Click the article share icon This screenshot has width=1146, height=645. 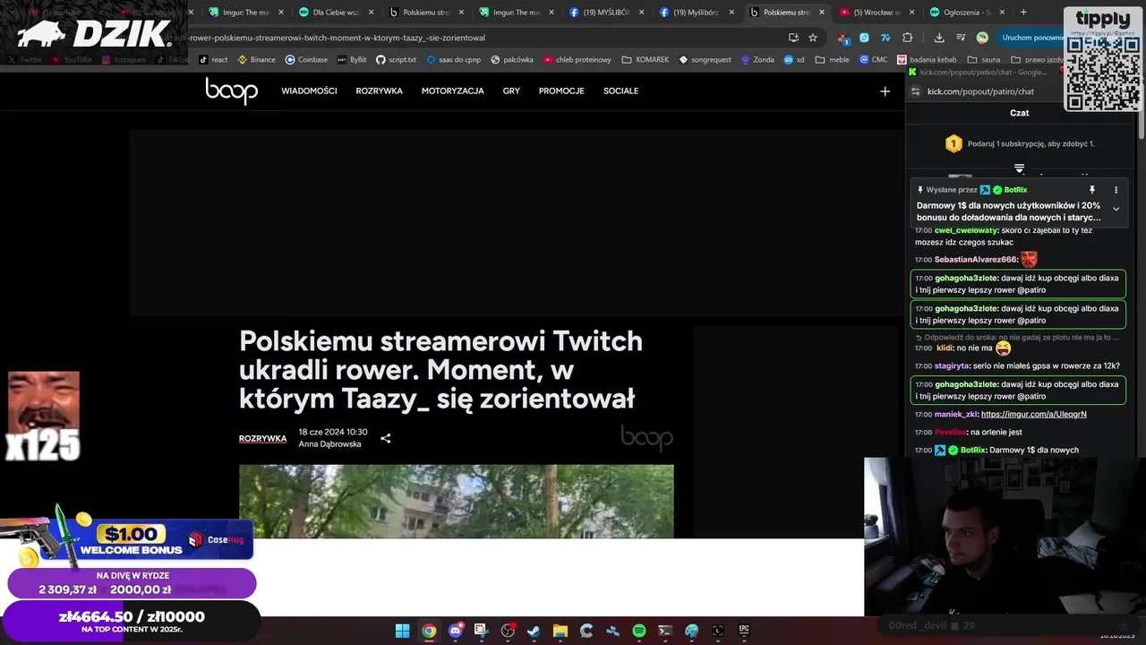coord(385,439)
